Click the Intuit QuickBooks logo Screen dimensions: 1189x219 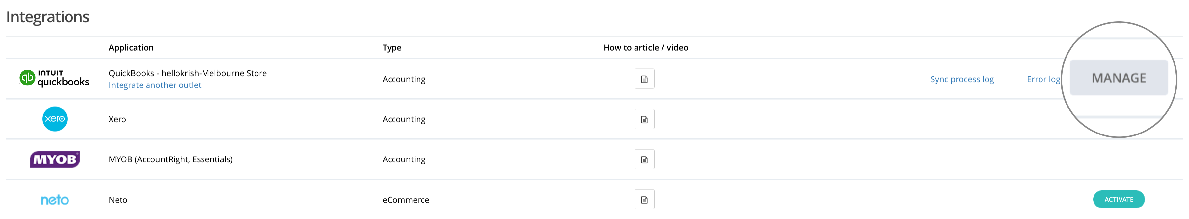point(54,78)
